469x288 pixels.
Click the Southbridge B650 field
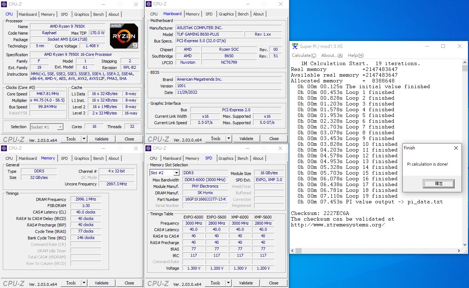[x=229, y=56]
